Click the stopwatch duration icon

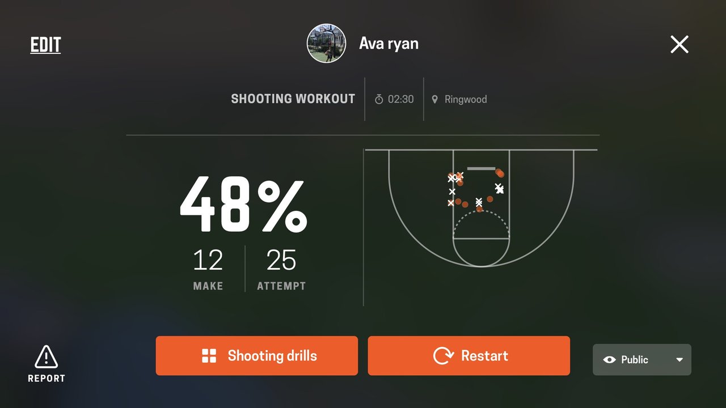coord(379,100)
